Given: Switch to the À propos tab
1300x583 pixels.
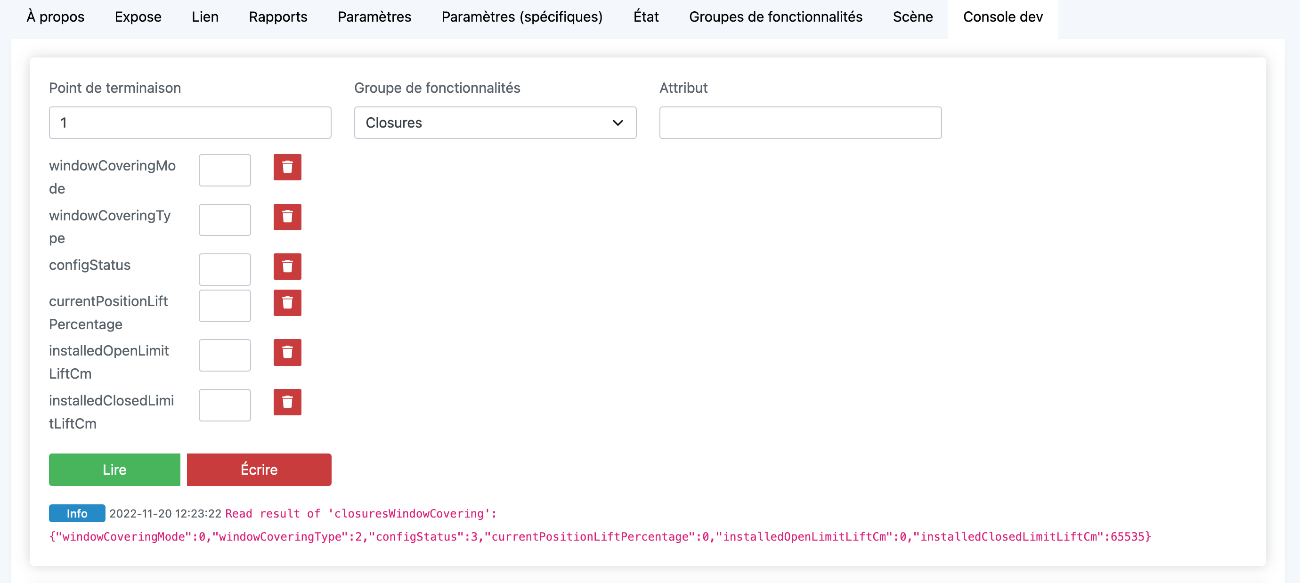Looking at the screenshot, I should click(x=56, y=17).
